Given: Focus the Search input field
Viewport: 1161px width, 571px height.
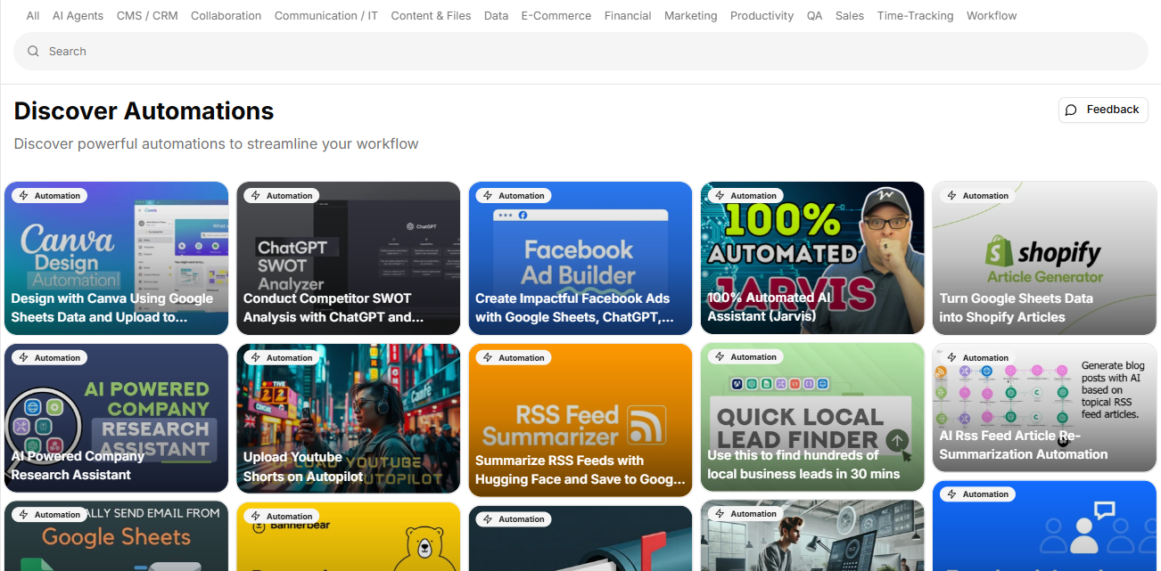Looking at the screenshot, I should coord(580,52).
